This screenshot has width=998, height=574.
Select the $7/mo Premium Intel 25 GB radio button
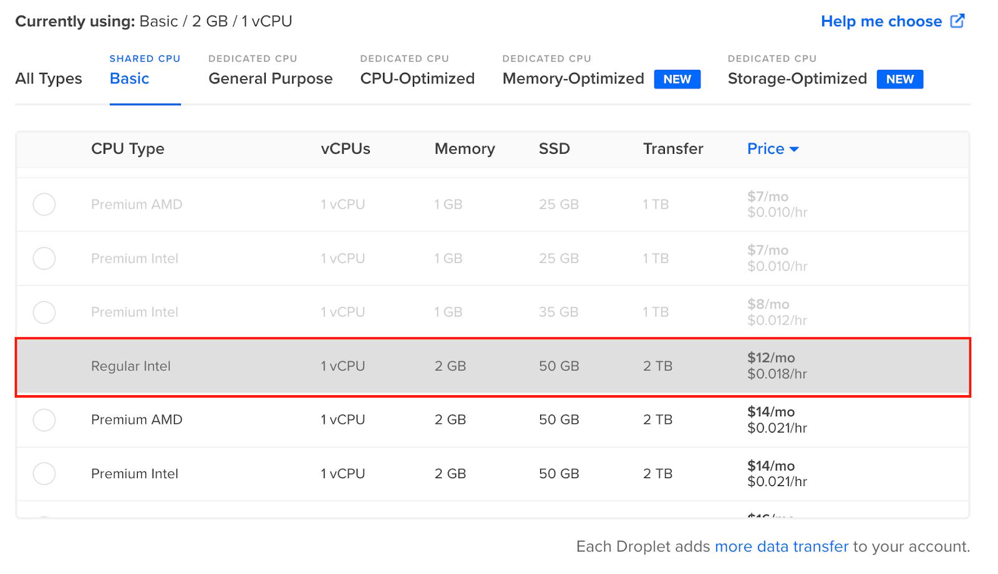44,258
